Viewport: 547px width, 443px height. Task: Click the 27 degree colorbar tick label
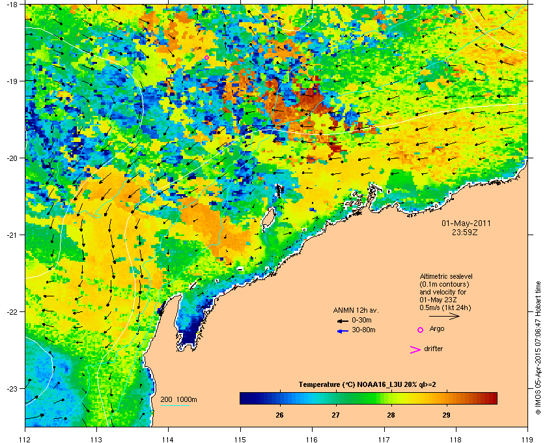pyautogui.click(x=335, y=415)
